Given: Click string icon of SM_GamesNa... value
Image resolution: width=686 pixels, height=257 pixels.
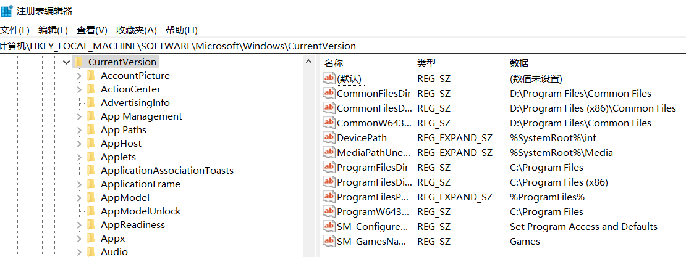Looking at the screenshot, I should tap(329, 242).
